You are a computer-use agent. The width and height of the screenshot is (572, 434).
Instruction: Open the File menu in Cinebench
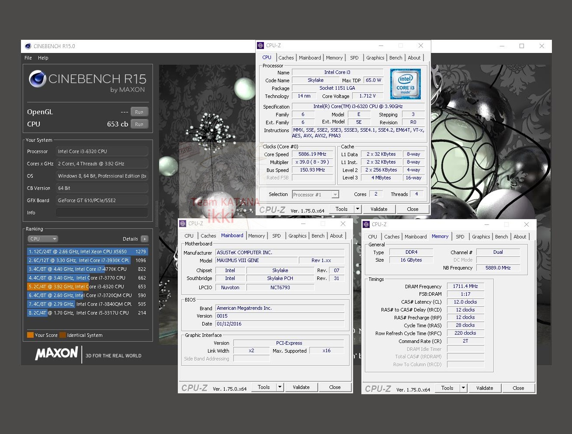[x=28, y=58]
